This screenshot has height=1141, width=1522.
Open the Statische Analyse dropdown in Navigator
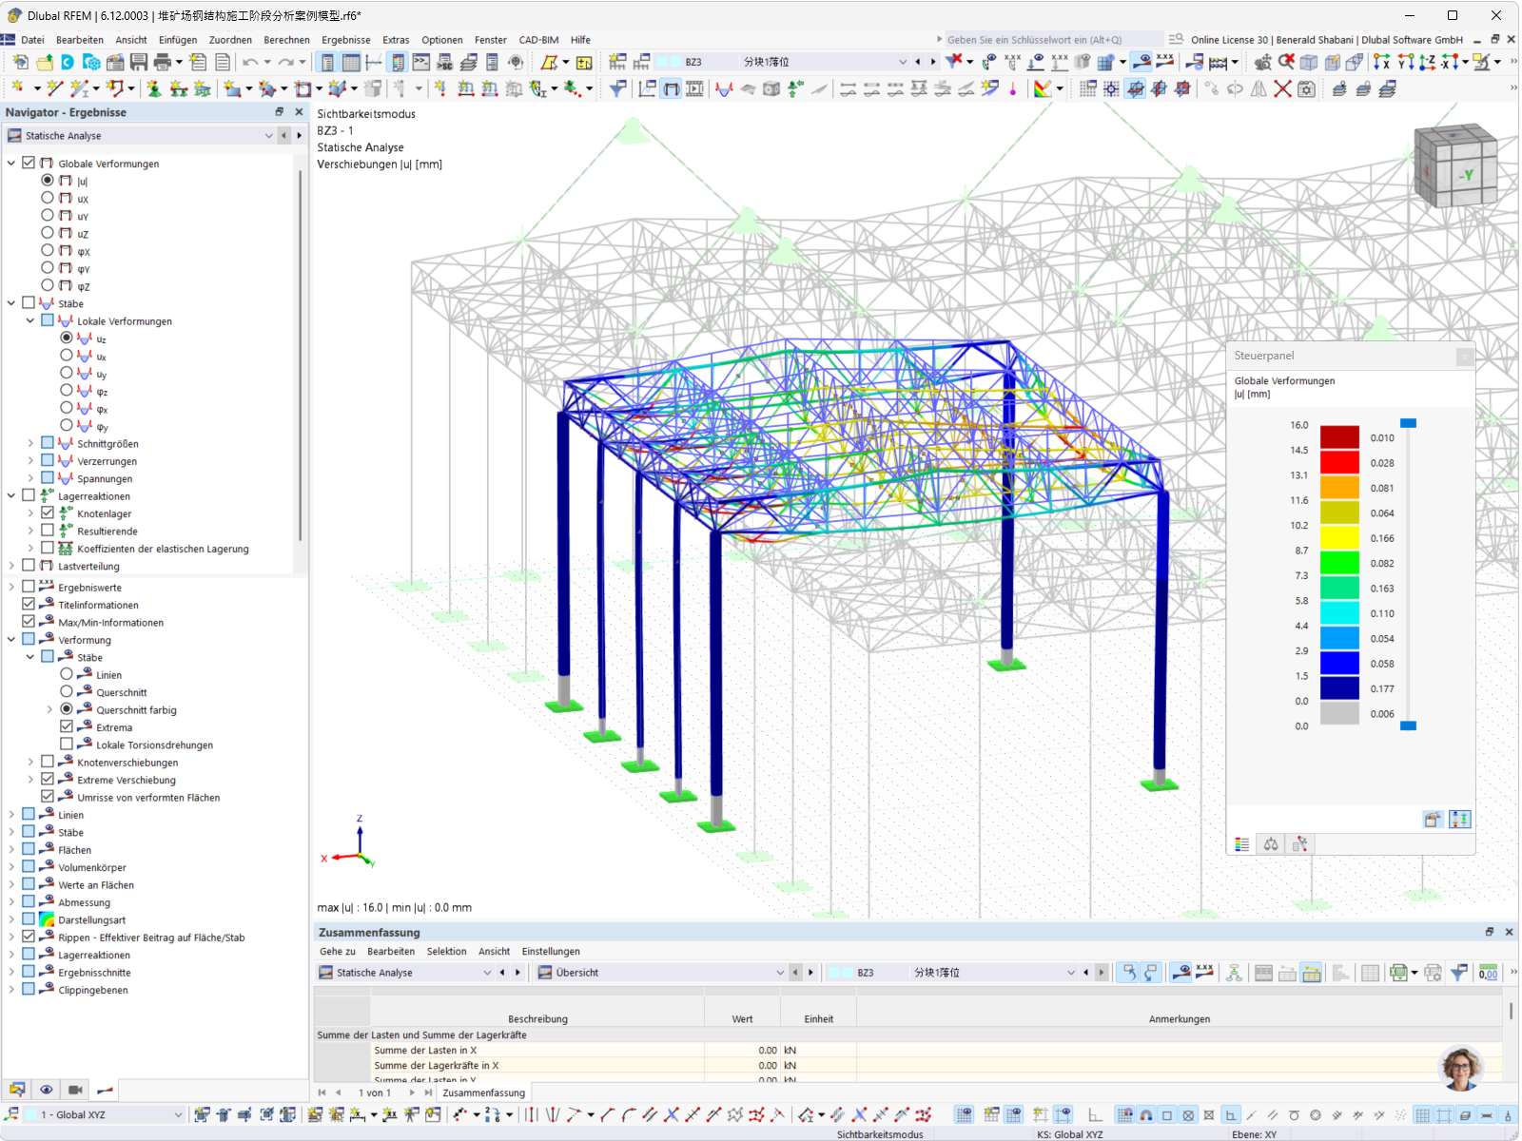pos(268,136)
